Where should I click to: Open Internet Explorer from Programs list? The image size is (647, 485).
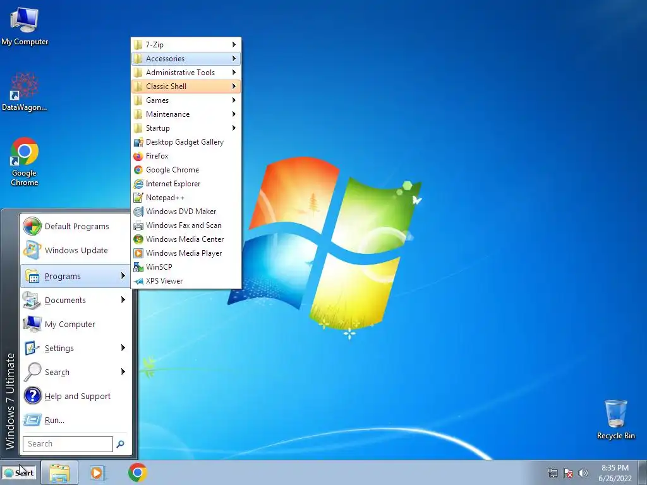click(186, 184)
